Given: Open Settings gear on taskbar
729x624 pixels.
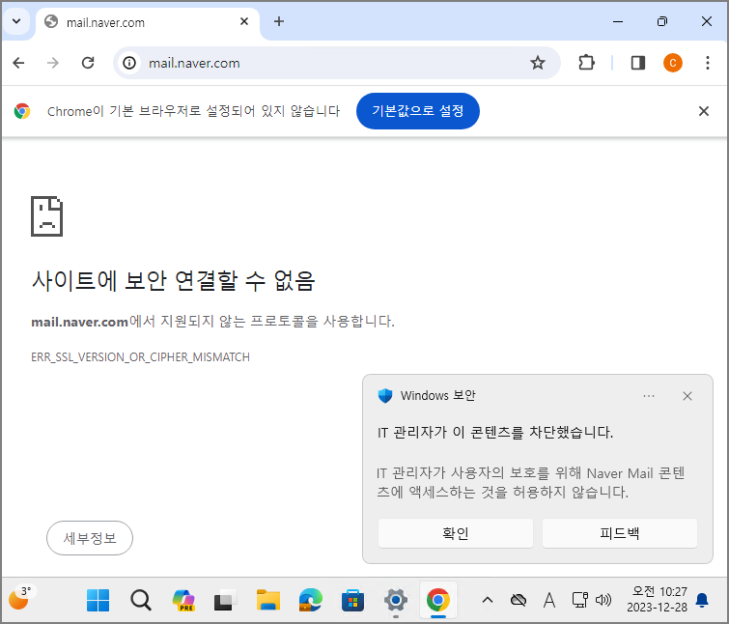Looking at the screenshot, I should coord(396,600).
